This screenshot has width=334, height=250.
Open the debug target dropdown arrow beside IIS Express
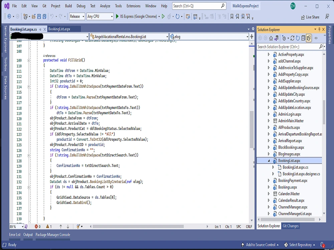[x=159, y=17]
